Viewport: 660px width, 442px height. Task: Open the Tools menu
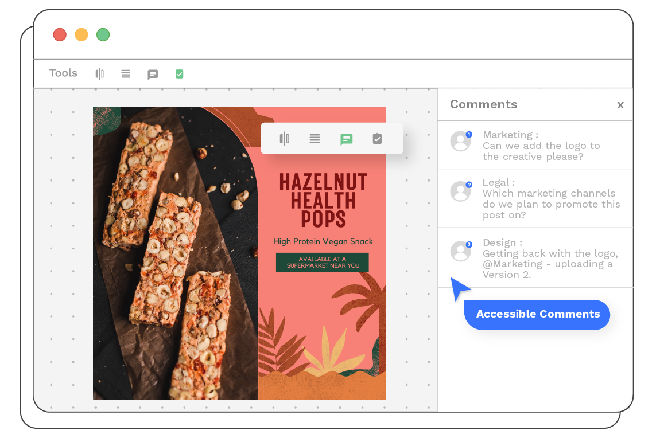[x=63, y=73]
